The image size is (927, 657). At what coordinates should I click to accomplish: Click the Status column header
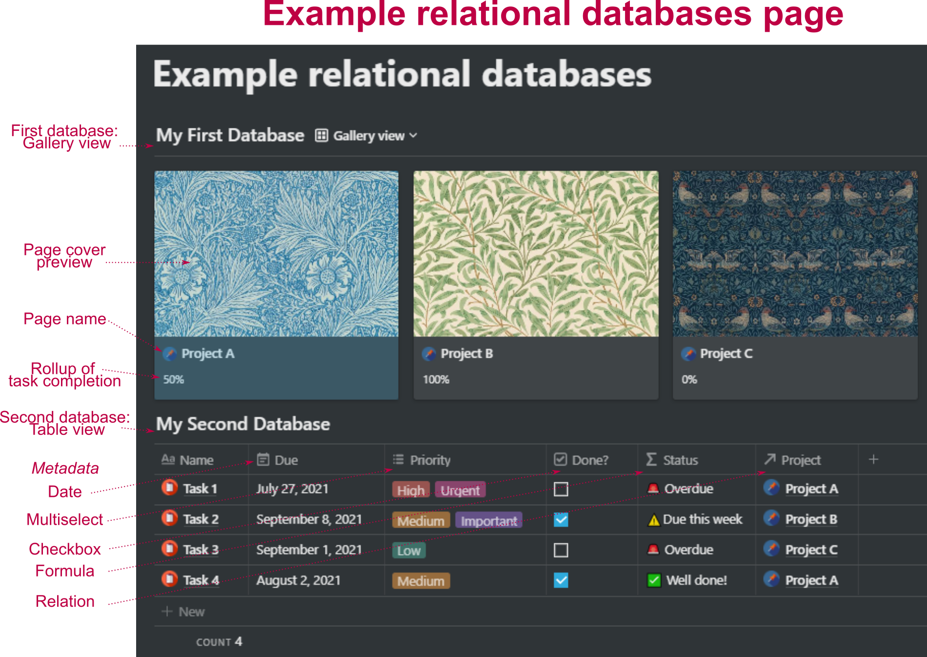(697, 460)
